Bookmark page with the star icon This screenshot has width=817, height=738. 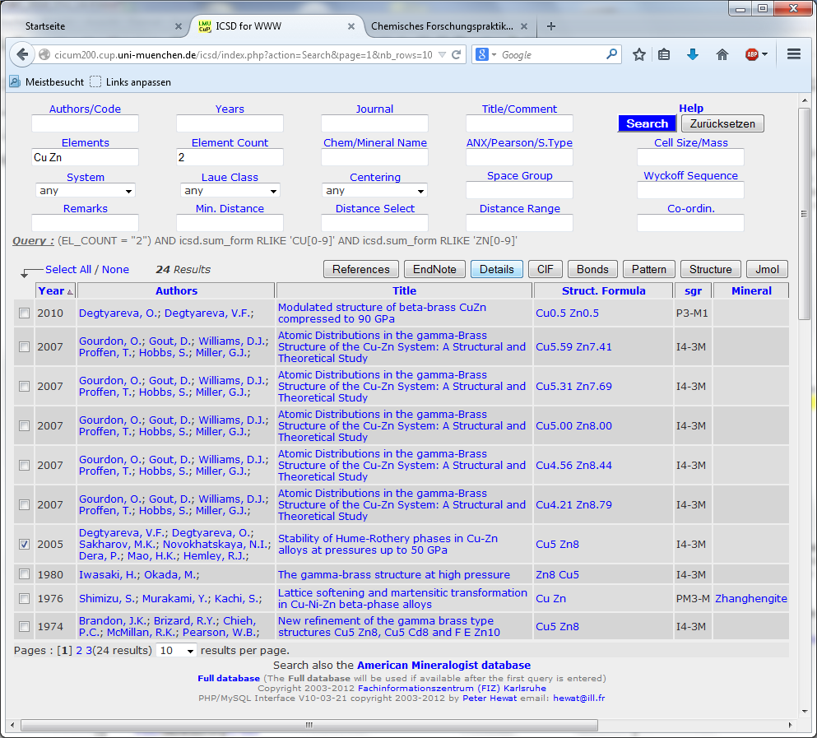[x=639, y=55]
